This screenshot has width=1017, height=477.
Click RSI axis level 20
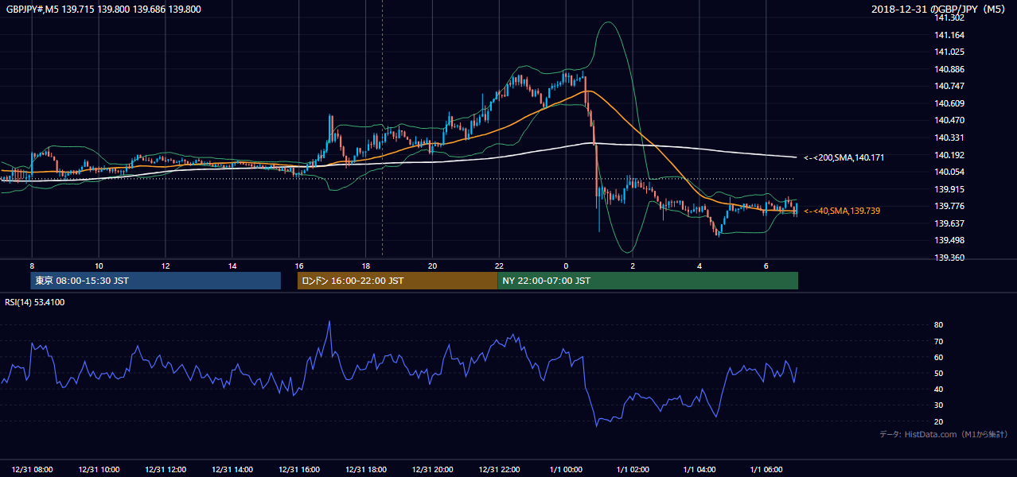tap(939, 421)
